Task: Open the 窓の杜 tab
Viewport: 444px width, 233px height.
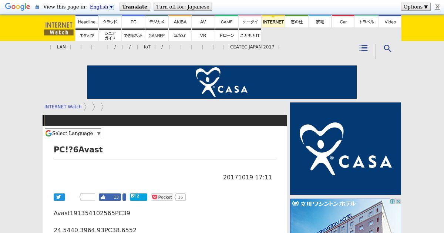Action: [x=296, y=21]
